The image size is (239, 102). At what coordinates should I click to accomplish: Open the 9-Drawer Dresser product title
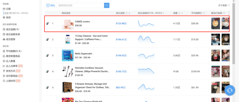point(92,86)
